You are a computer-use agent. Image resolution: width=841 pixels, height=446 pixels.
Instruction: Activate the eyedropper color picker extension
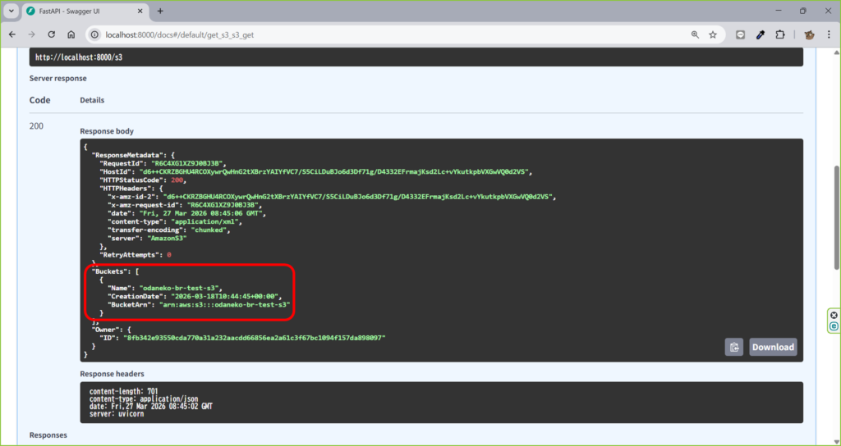[761, 35]
